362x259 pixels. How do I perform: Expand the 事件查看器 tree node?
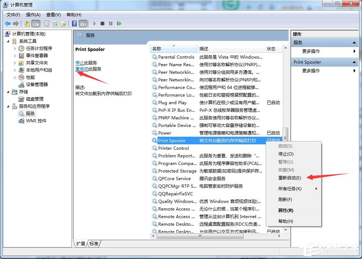point(15,56)
